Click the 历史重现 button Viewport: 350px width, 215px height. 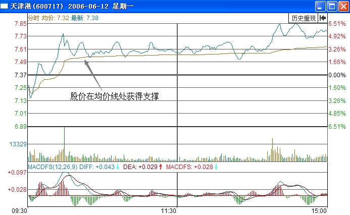click(304, 18)
